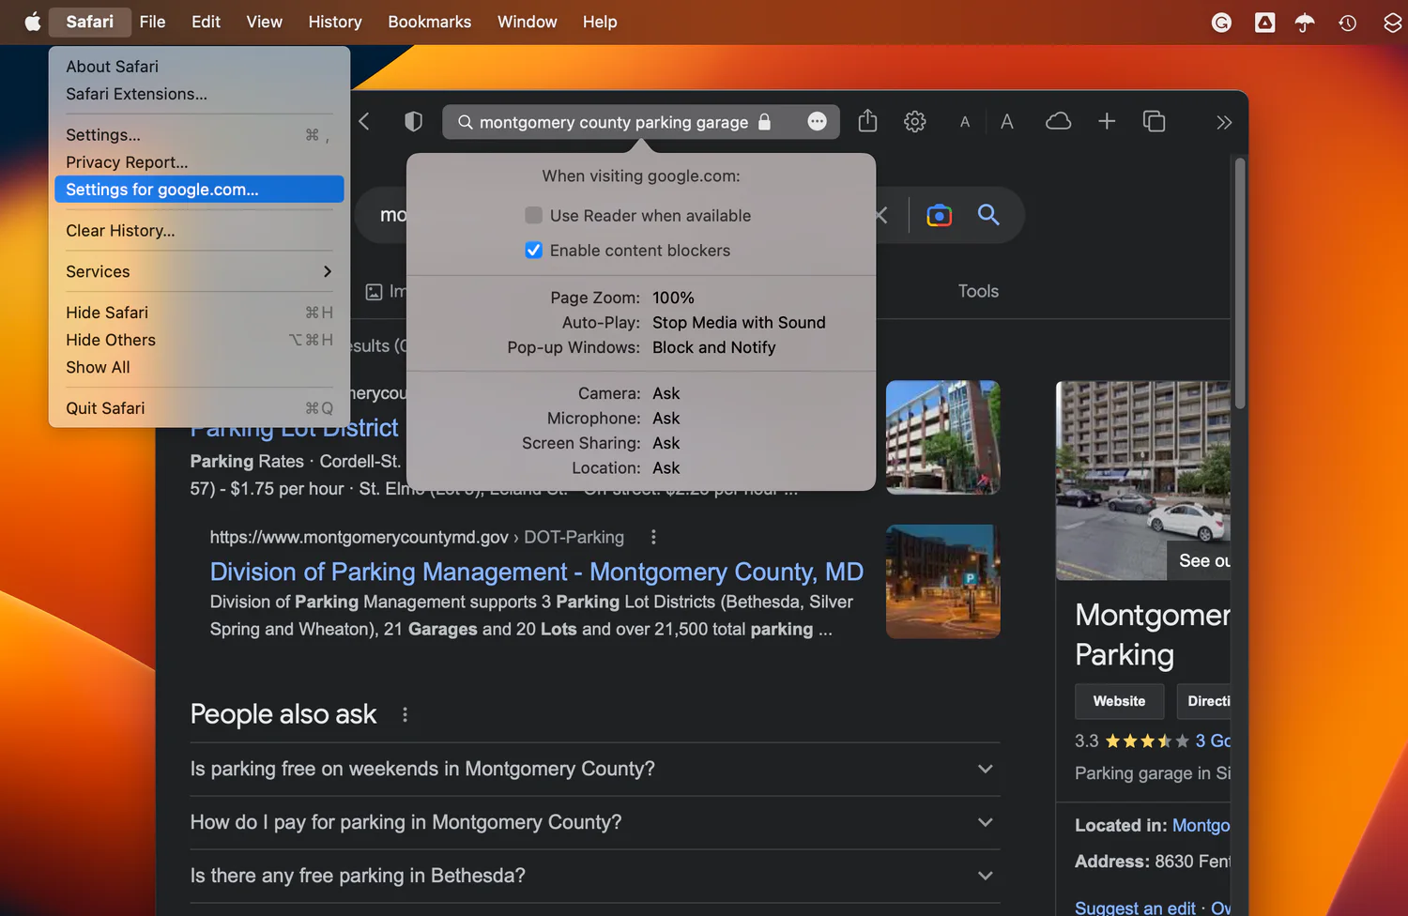Open the Apple menu
The width and height of the screenshot is (1408, 916).
point(33,22)
